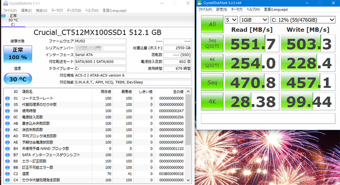Click status orb for 平均ブロック消去回数 row
The height and width of the screenshot is (185, 340).
click(x=7, y=136)
